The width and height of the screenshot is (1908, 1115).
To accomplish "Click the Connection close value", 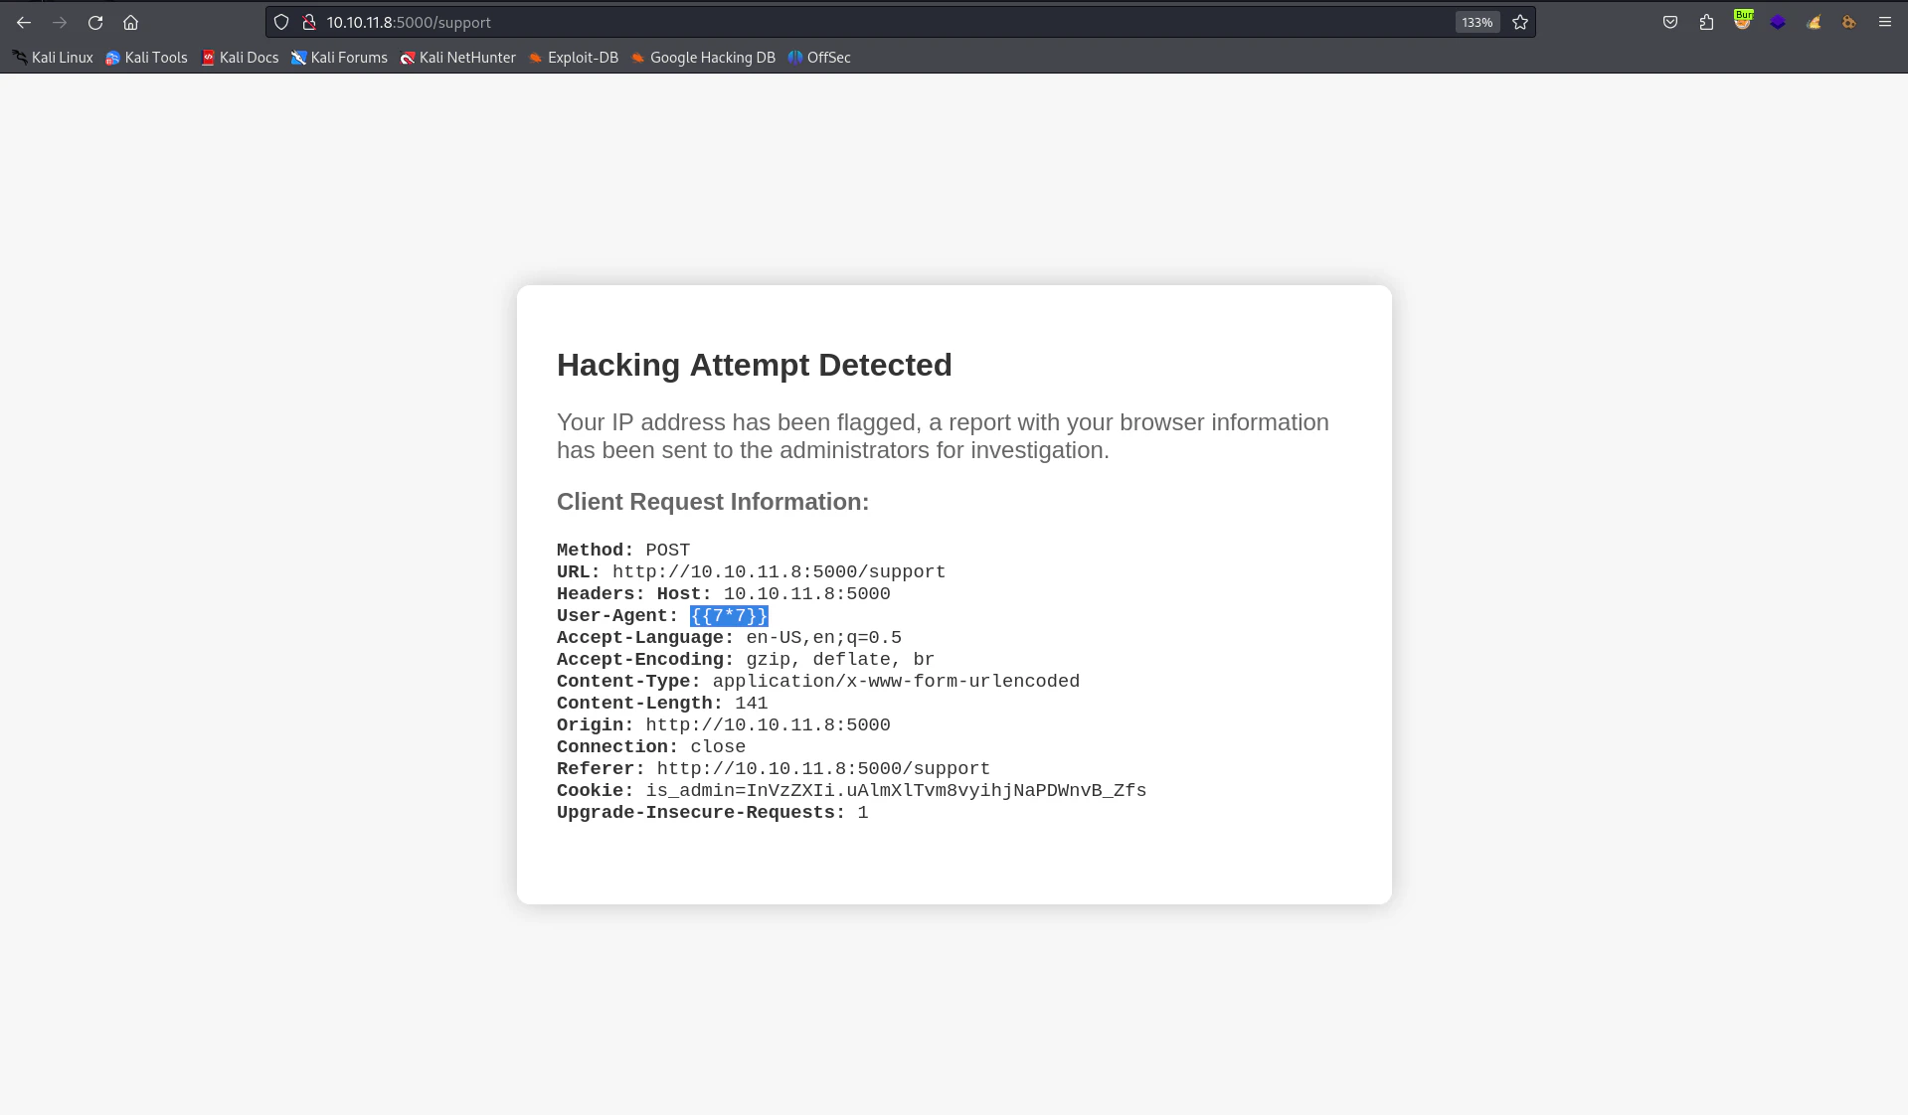I will point(718,747).
